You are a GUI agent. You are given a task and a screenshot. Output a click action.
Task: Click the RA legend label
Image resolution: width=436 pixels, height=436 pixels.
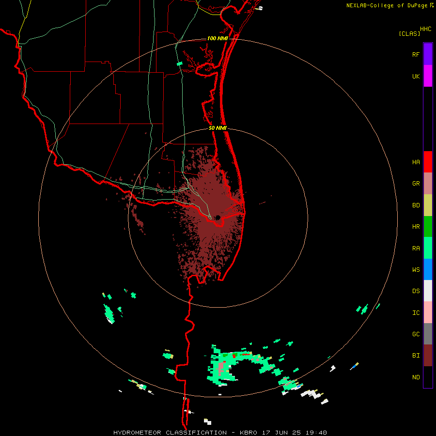[416, 249]
